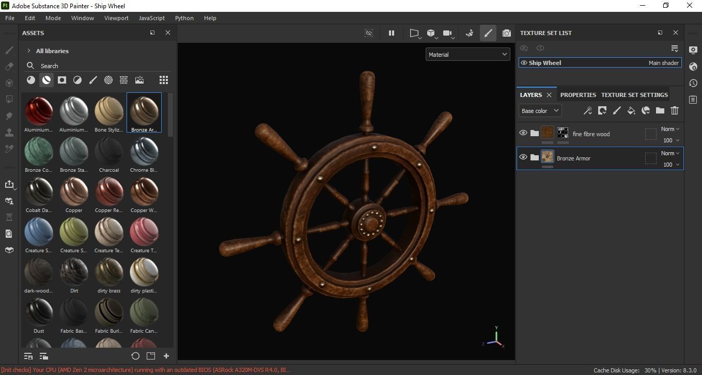The height and width of the screenshot is (375, 702).
Task: Open blend mode dropdown for fine fibre wood
Action: [670, 129]
